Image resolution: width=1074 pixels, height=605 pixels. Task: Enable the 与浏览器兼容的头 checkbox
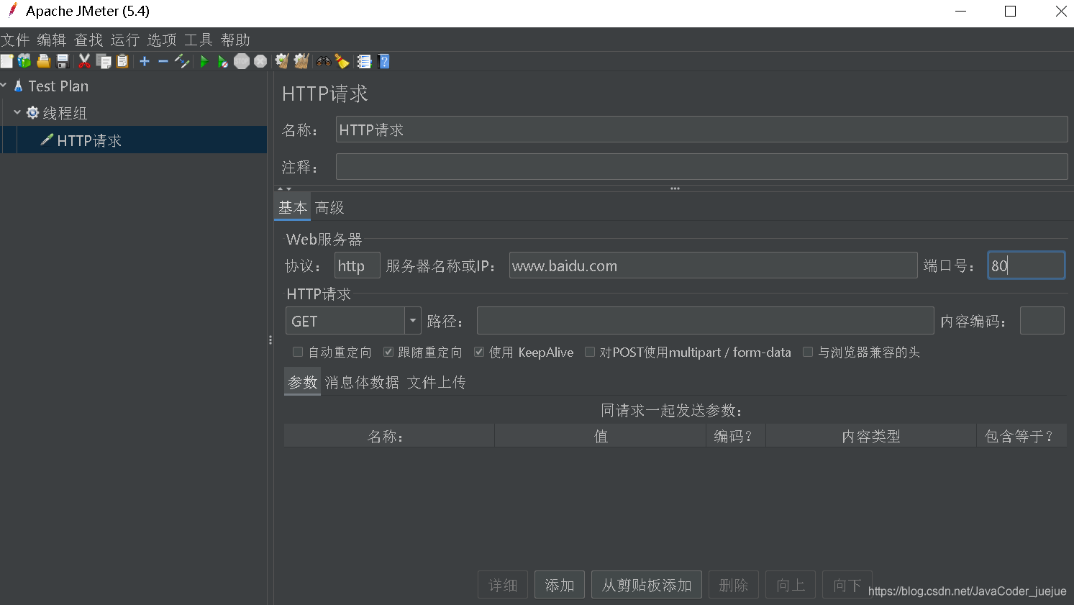808,352
